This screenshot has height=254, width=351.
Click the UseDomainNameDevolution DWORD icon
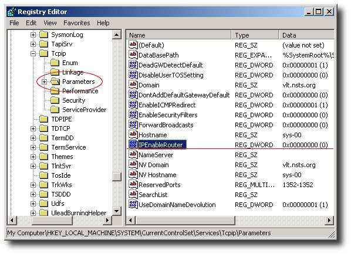133,205
